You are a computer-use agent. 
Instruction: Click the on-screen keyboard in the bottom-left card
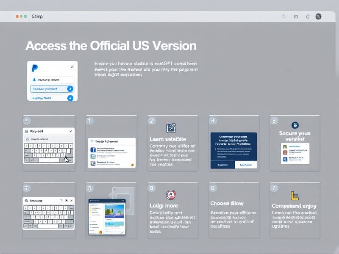[48, 217]
